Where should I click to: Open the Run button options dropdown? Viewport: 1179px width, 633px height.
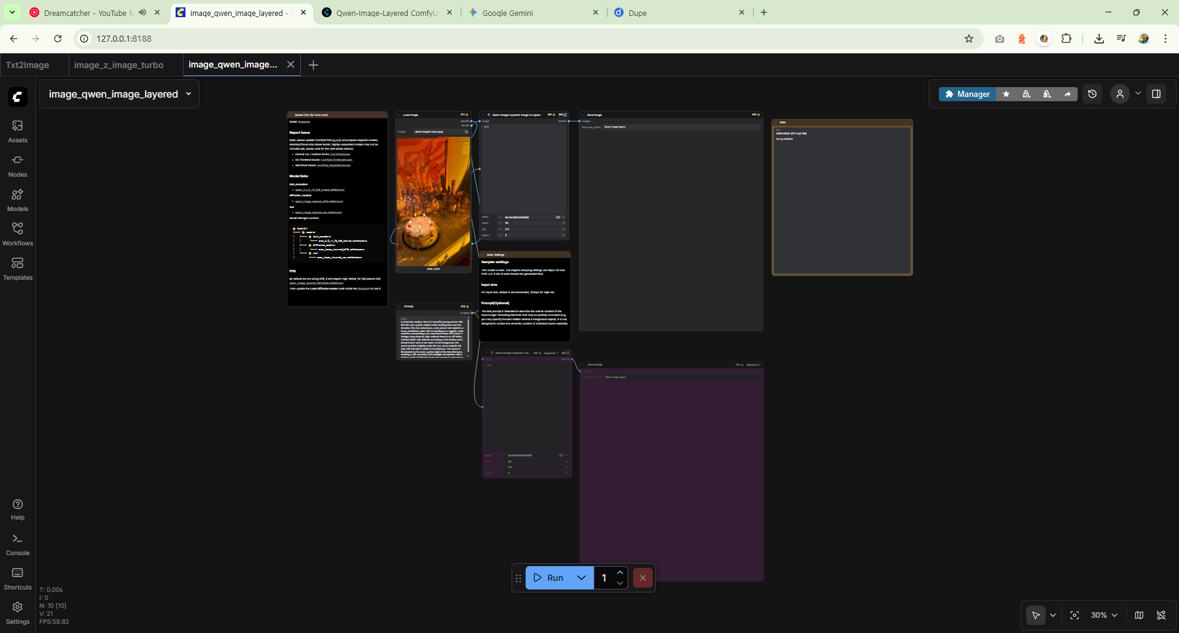point(582,578)
